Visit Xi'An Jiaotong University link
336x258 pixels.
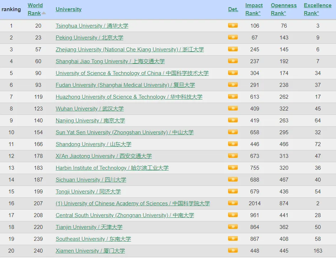(x=104, y=156)
